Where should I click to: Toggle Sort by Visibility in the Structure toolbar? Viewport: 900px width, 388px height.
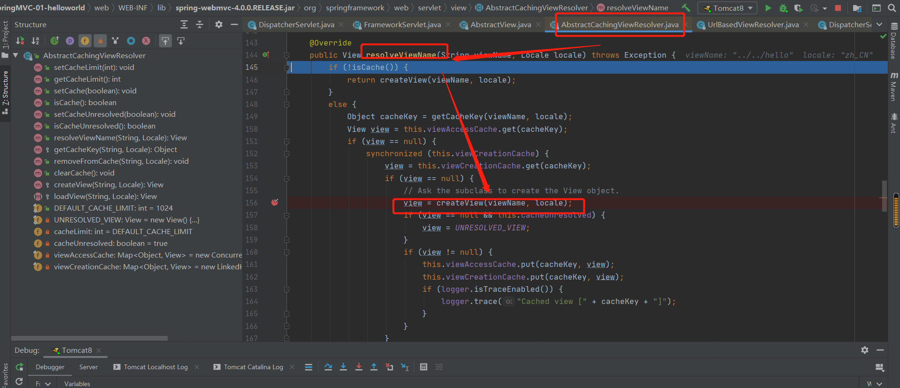20,41
